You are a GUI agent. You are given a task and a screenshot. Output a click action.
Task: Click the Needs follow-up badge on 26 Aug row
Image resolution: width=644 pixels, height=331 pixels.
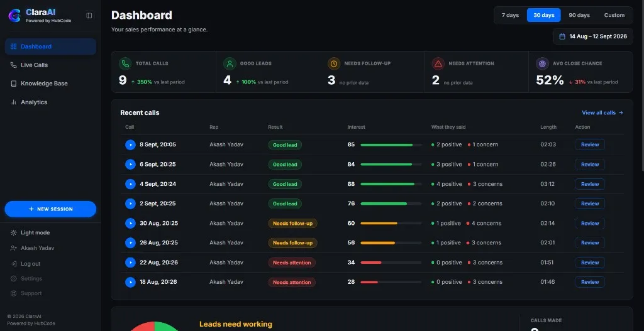[293, 243]
